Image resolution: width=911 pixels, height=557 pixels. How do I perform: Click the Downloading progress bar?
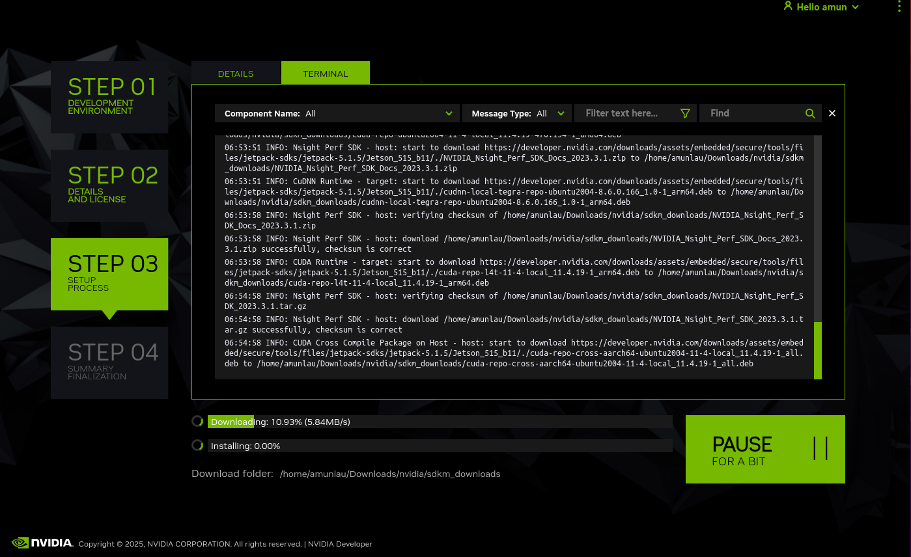point(440,422)
